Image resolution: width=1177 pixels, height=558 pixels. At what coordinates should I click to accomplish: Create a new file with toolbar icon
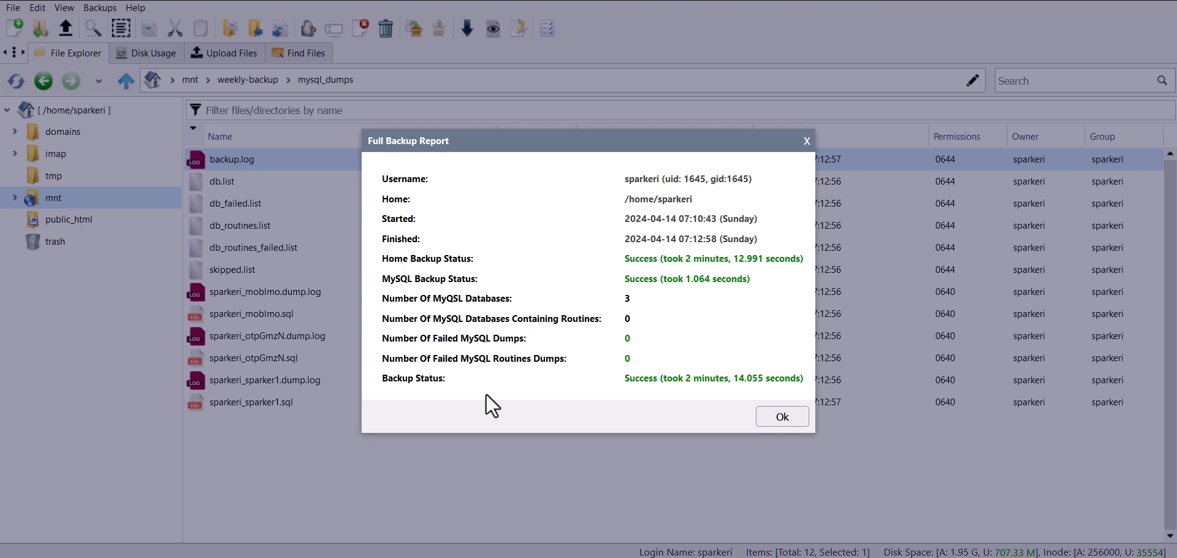(x=15, y=28)
